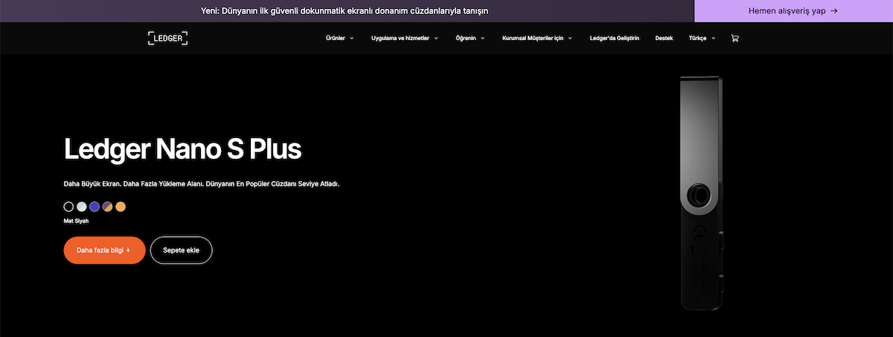The height and width of the screenshot is (337, 893).
Task: Select the matte black color swatch
Action: click(69, 206)
